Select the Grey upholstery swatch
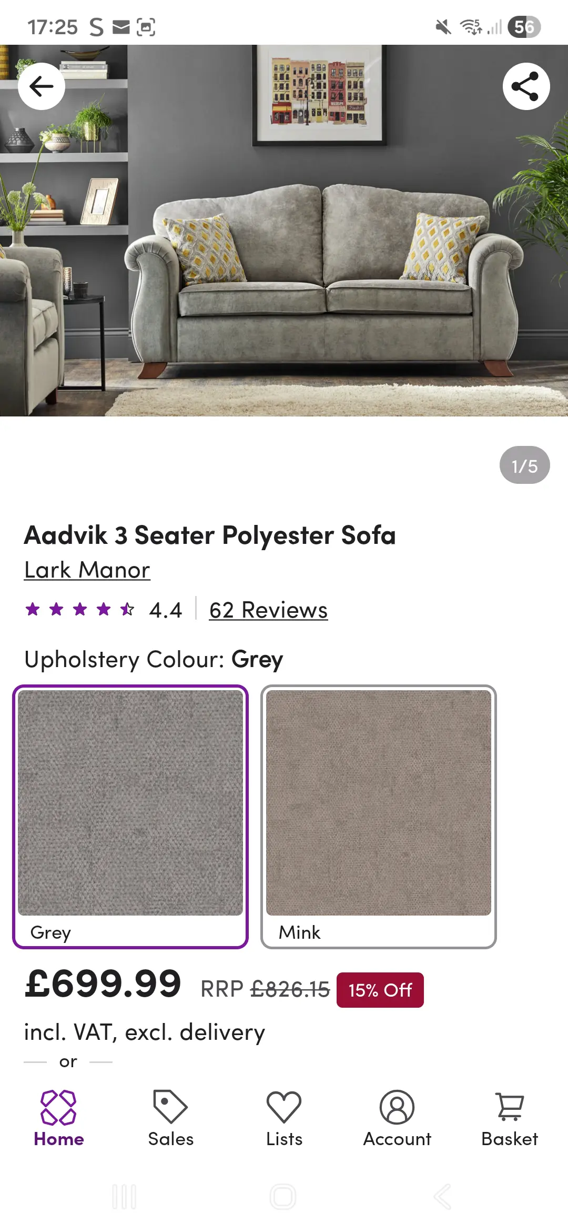The height and width of the screenshot is (1232, 568). click(130, 817)
